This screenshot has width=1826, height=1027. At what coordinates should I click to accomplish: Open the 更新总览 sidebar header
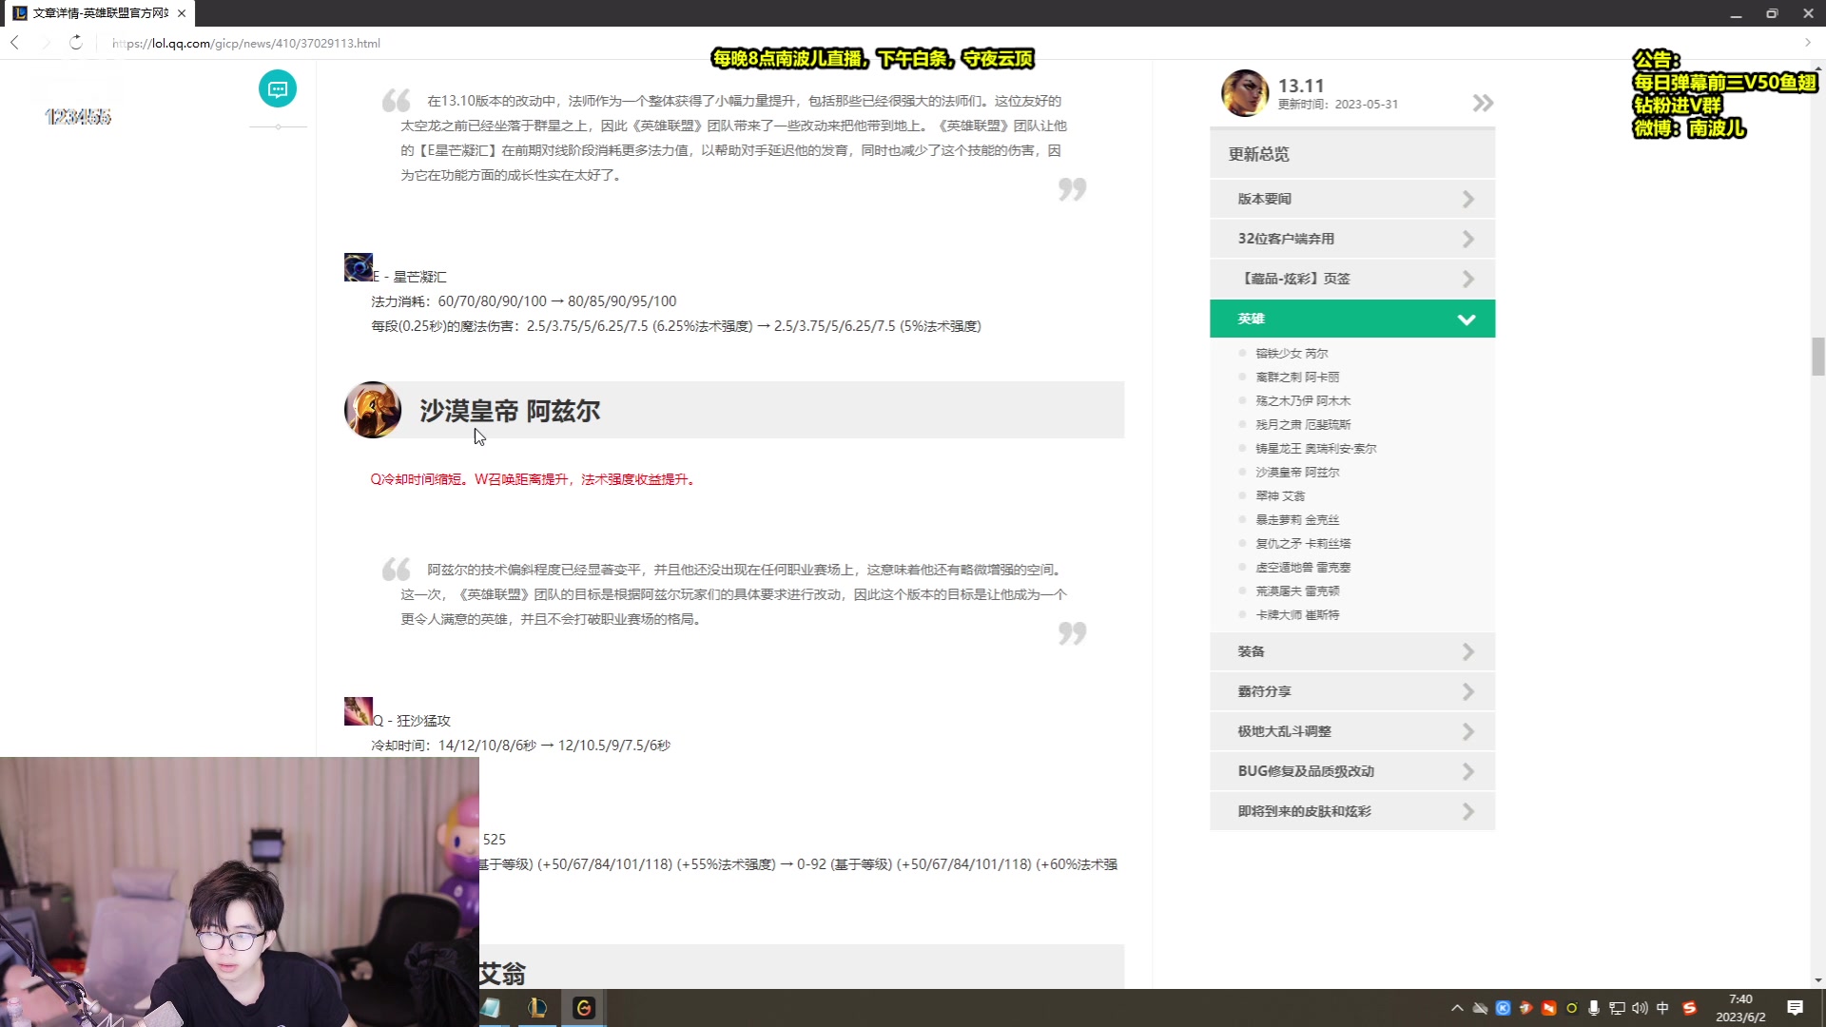click(1352, 154)
